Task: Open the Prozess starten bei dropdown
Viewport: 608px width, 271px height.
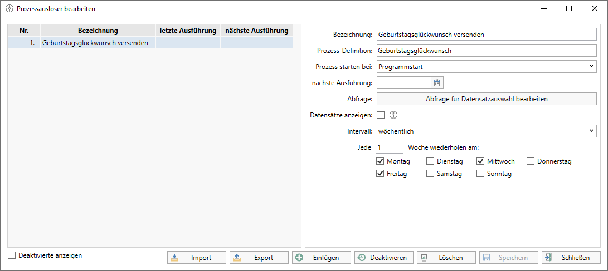Action: 487,67
